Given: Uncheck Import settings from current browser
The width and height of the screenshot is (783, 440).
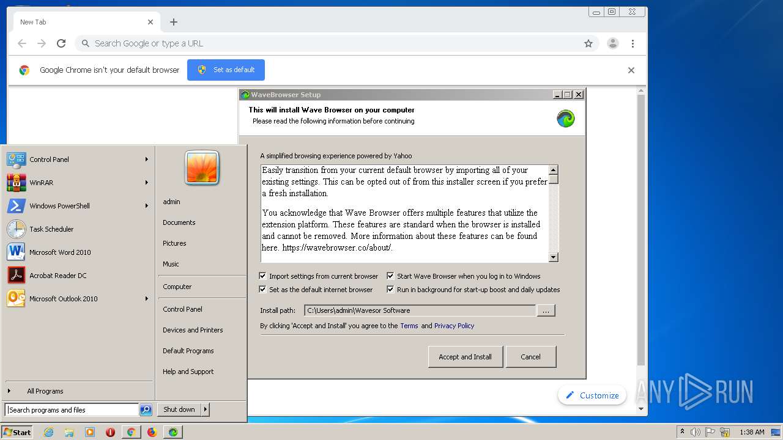Looking at the screenshot, I should tap(263, 276).
